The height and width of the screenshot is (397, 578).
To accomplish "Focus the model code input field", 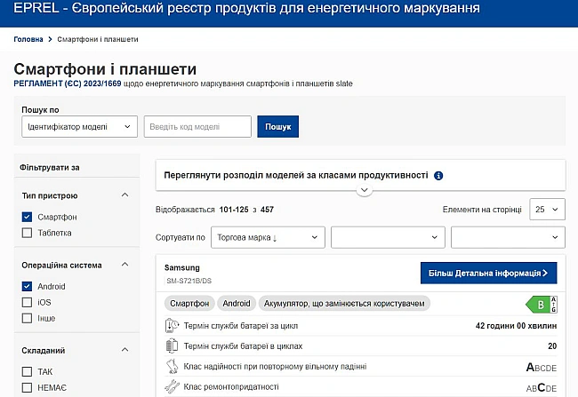I will pyautogui.click(x=197, y=127).
